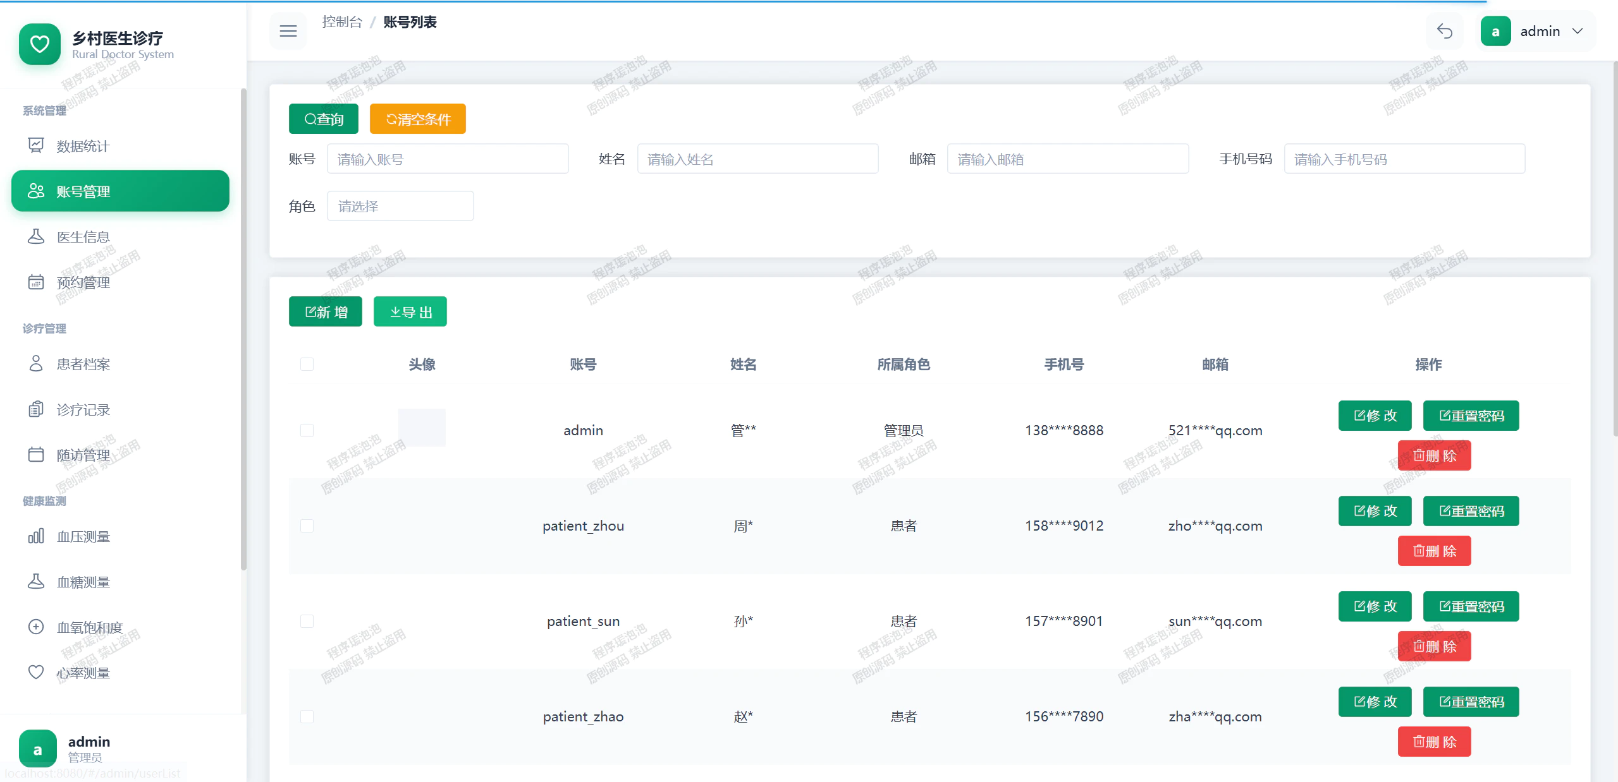Open 随访管理 menu item
Image resolution: width=1618 pixels, height=782 pixels.
[120, 455]
